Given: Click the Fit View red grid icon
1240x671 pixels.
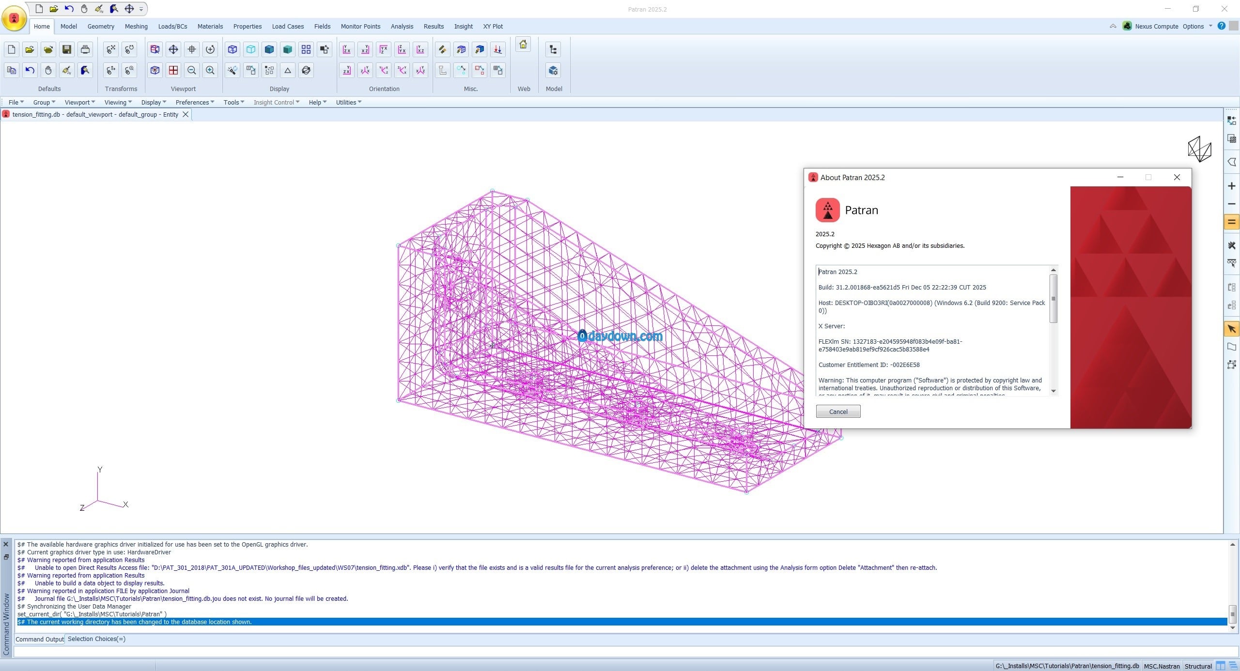Looking at the screenshot, I should pos(173,71).
